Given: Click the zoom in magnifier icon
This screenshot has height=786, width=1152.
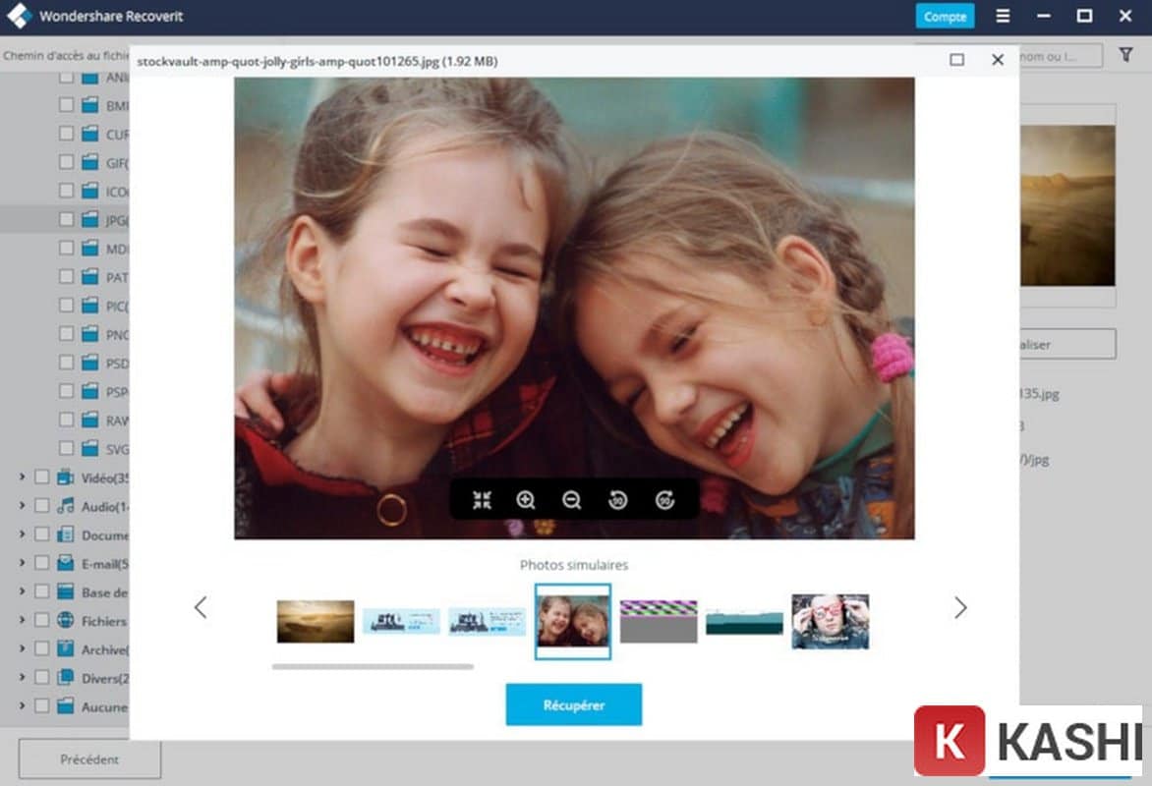Looking at the screenshot, I should tap(525, 500).
